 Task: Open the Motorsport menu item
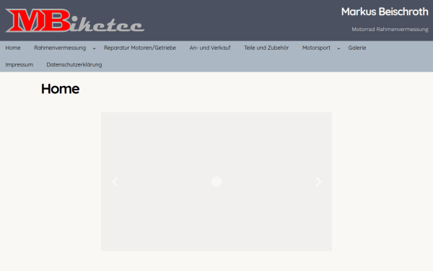pos(316,48)
